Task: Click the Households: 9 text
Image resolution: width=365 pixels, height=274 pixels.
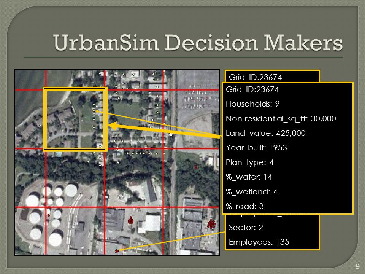Action: (252, 104)
